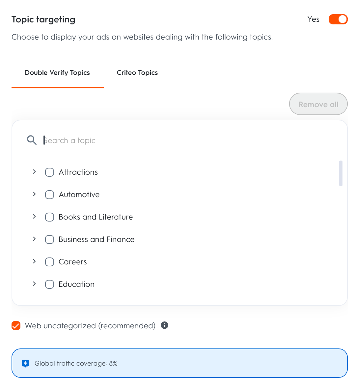Image resolution: width=355 pixels, height=389 pixels.
Task: Select the Education checkbox
Action: click(x=49, y=284)
